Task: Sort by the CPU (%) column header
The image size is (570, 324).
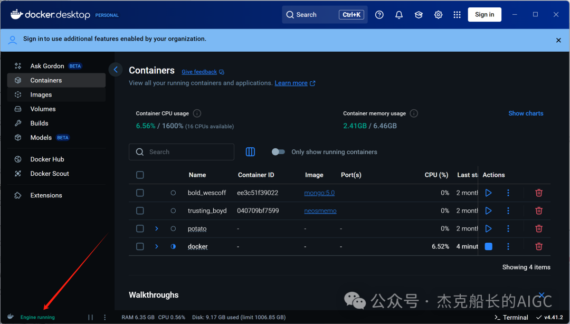Action: 436,175
